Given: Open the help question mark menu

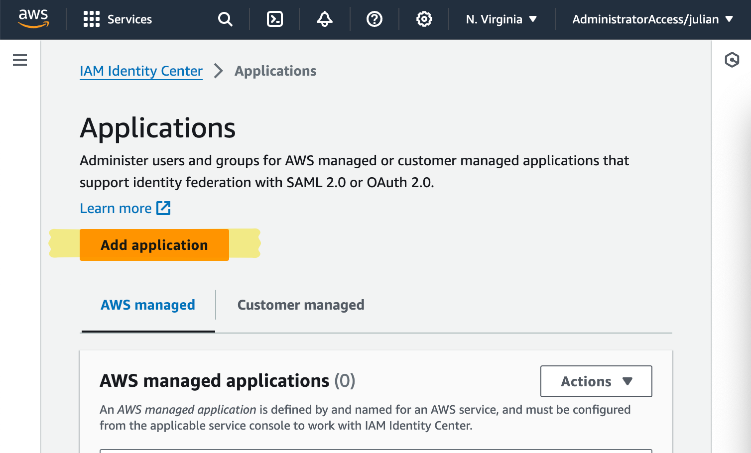Looking at the screenshot, I should 374,19.
